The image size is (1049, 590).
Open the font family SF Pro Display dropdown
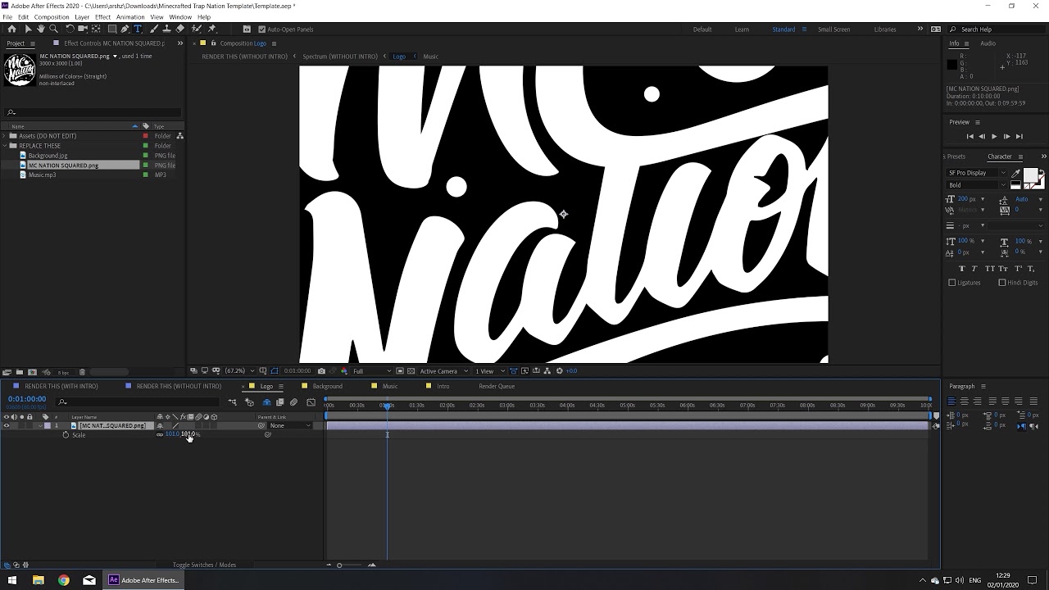976,173
